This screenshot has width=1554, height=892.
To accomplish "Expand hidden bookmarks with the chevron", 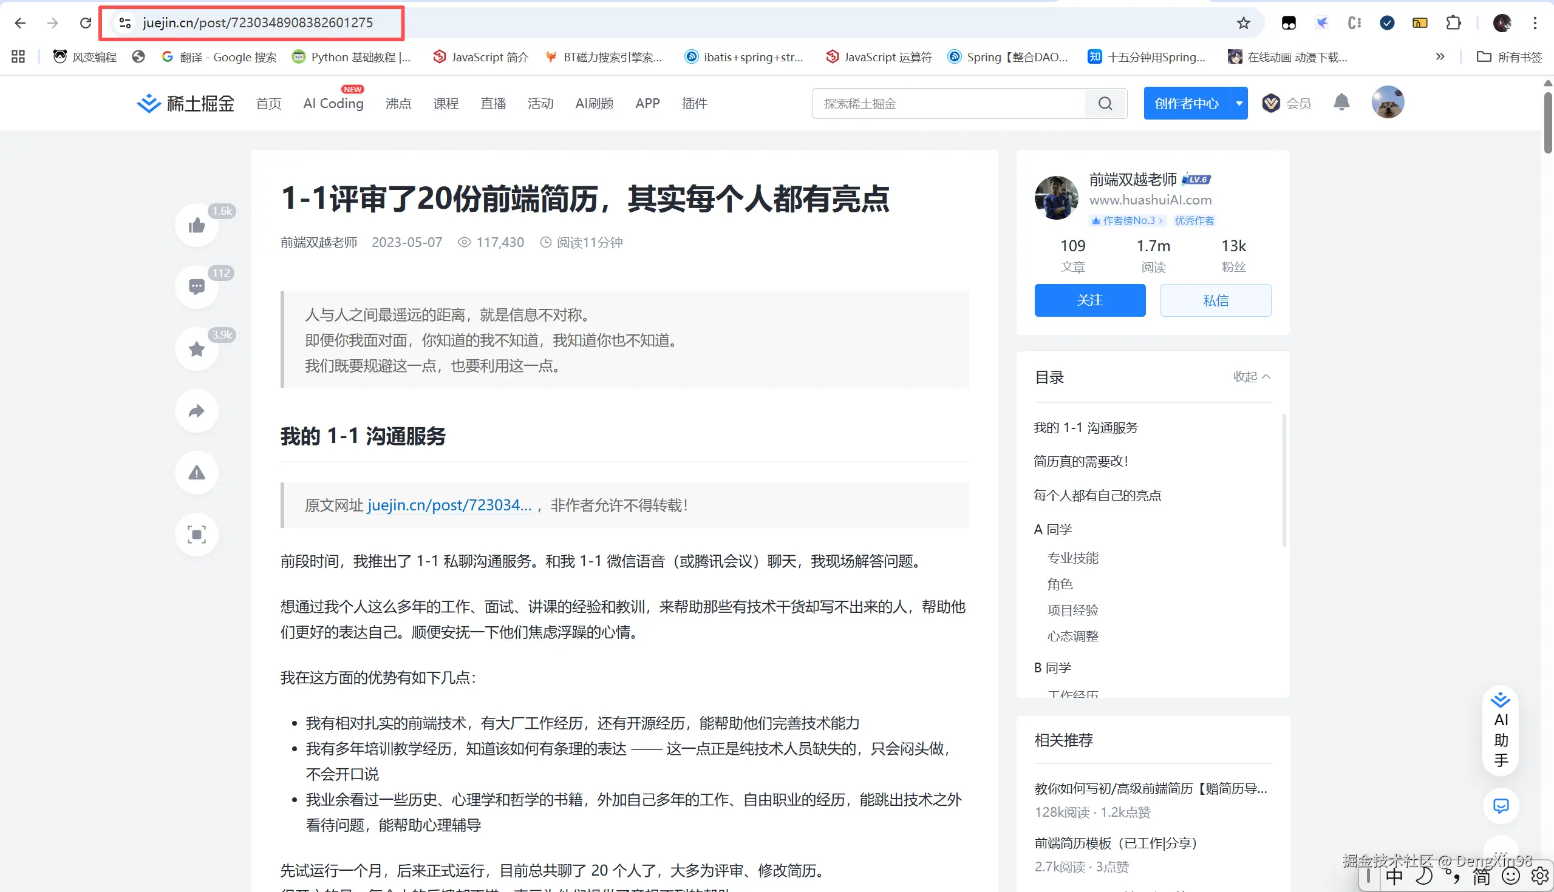I will point(1440,56).
